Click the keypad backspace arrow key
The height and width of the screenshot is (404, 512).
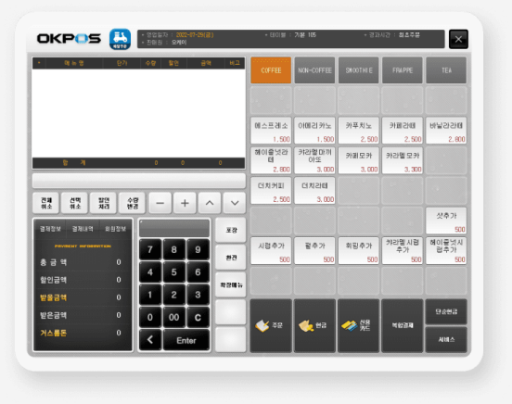pyautogui.click(x=150, y=340)
